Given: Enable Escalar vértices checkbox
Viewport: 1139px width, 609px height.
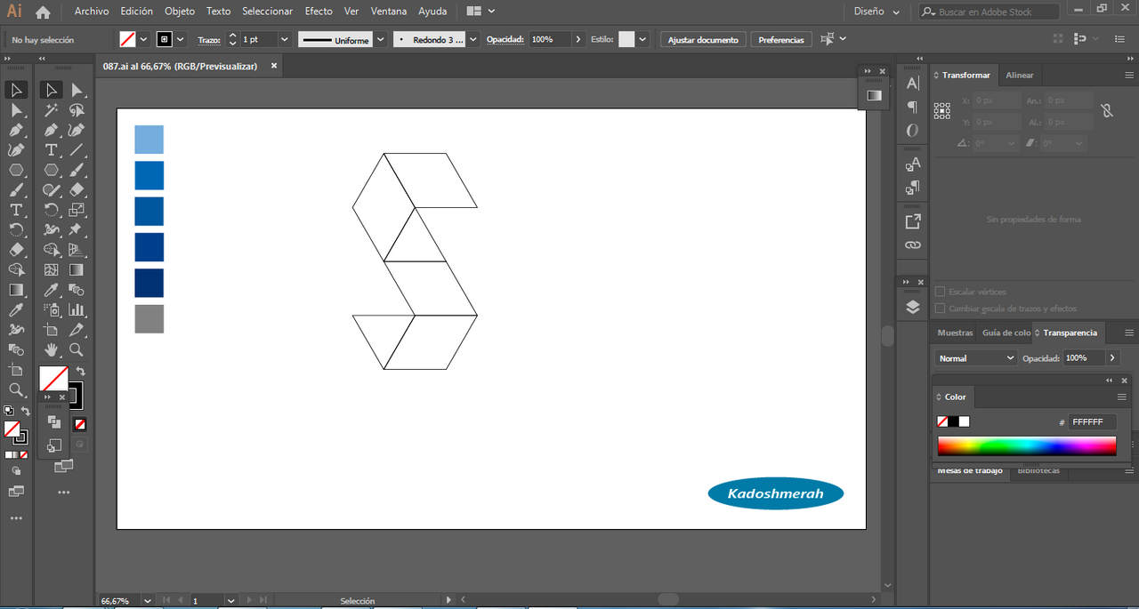Looking at the screenshot, I should [941, 292].
